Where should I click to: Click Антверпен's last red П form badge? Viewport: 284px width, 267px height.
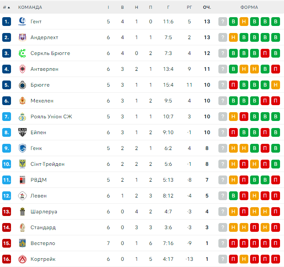coord(276,69)
